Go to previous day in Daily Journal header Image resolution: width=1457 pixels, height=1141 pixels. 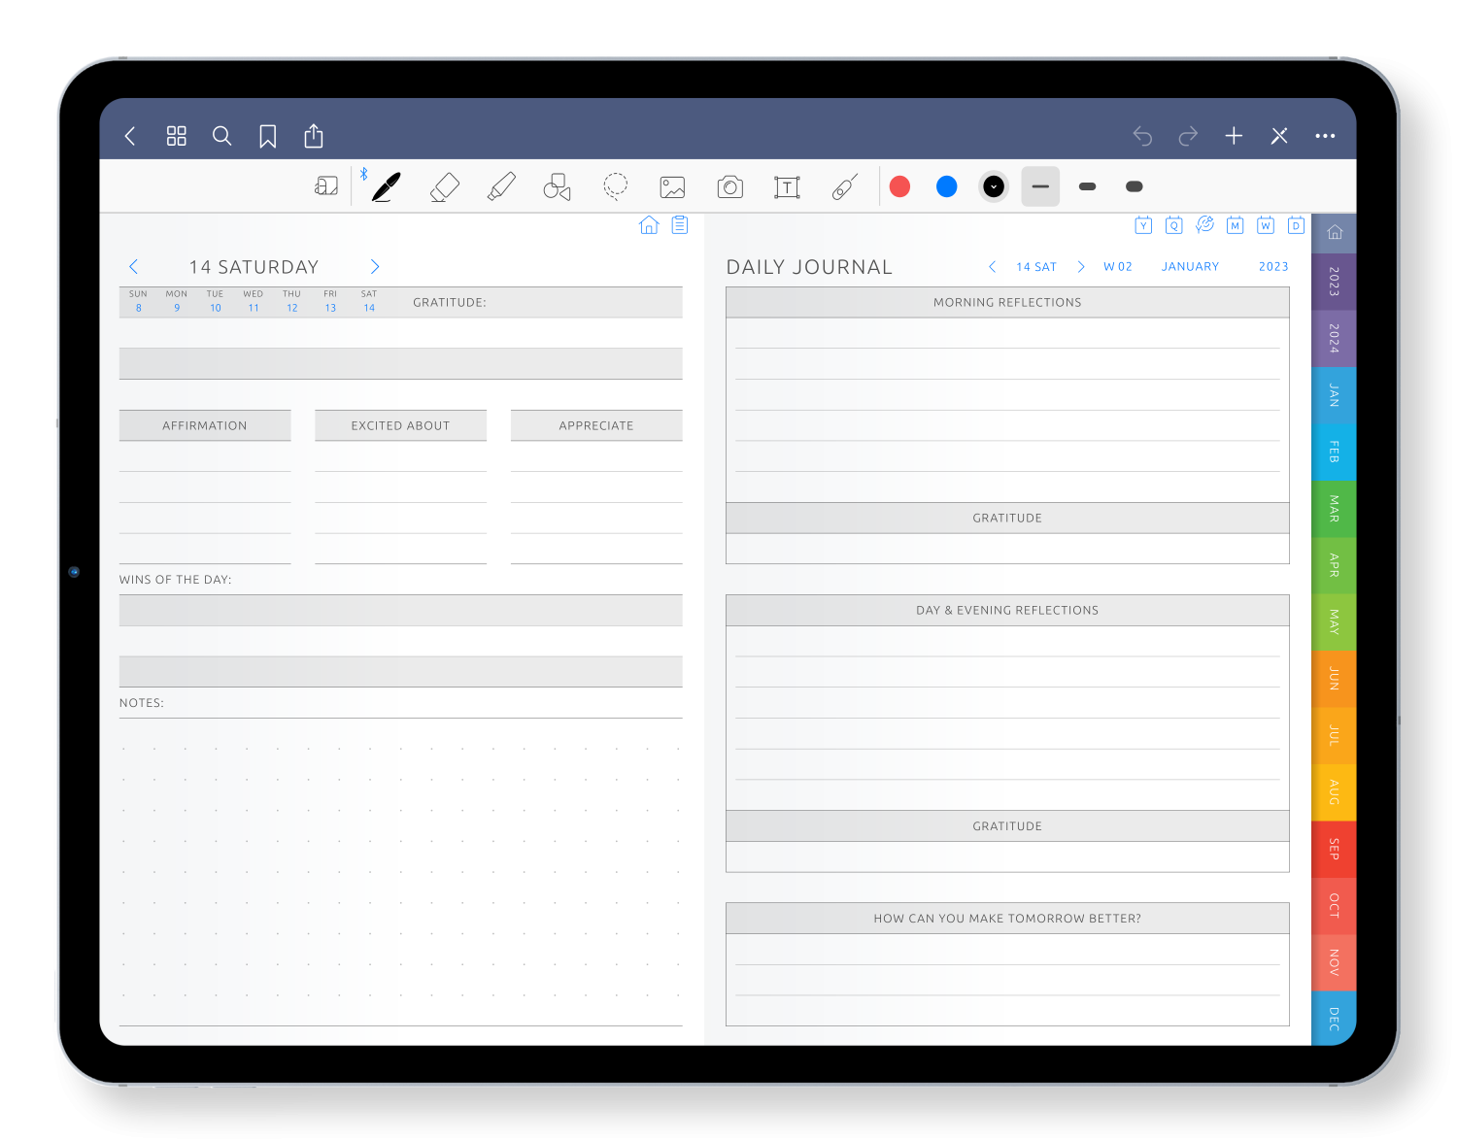pos(992,266)
